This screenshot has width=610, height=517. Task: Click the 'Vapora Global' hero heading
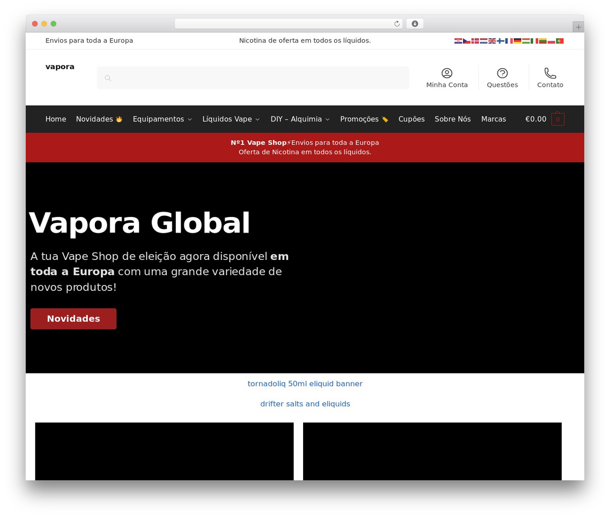[x=140, y=223]
